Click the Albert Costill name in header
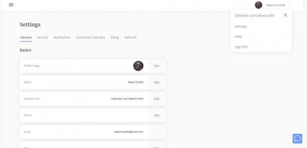 275,5
